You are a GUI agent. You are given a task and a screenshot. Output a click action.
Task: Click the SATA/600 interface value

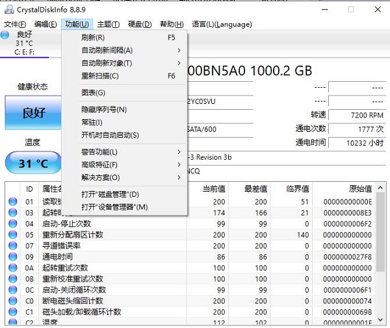point(201,129)
